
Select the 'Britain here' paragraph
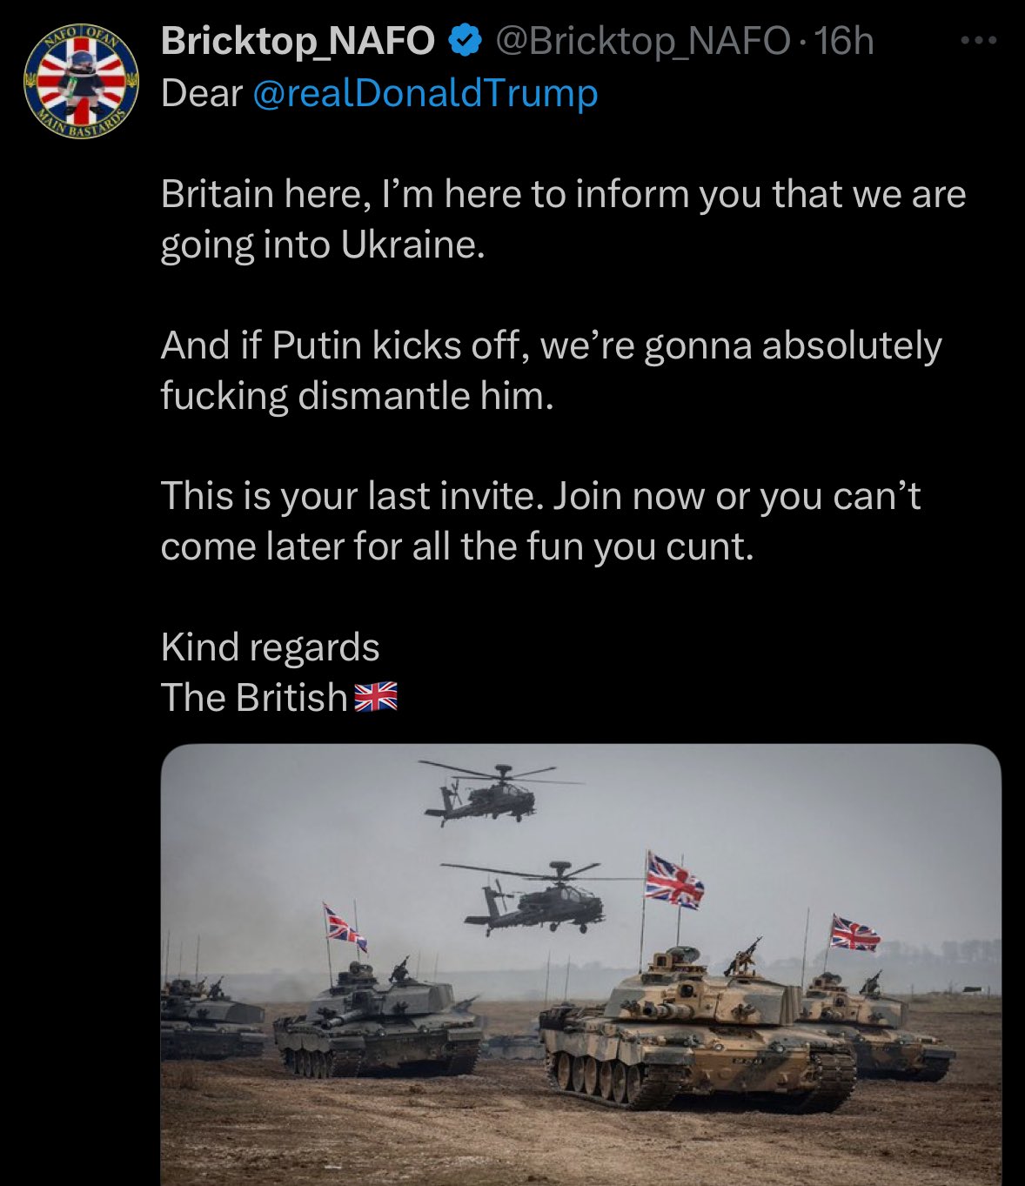pos(563,218)
